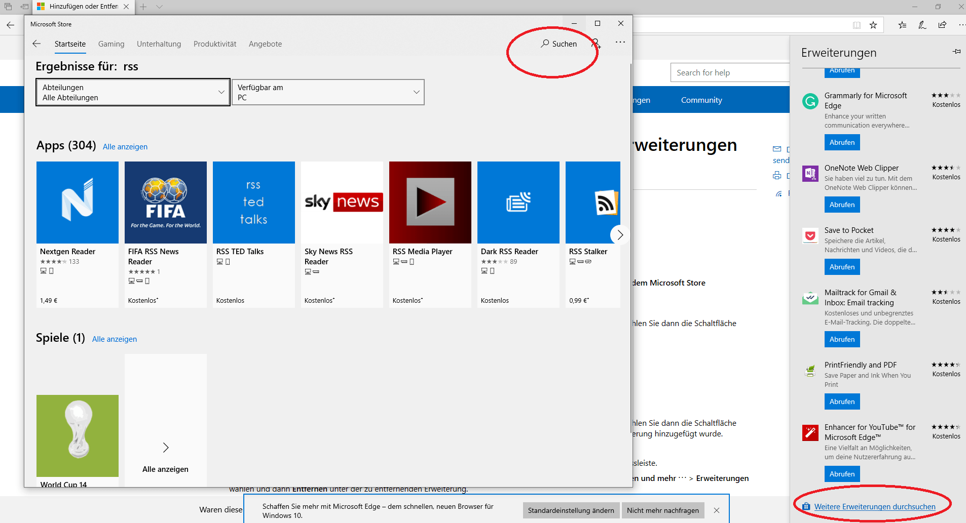
Task: Click the OneNote Web Clipper icon
Action: click(810, 174)
